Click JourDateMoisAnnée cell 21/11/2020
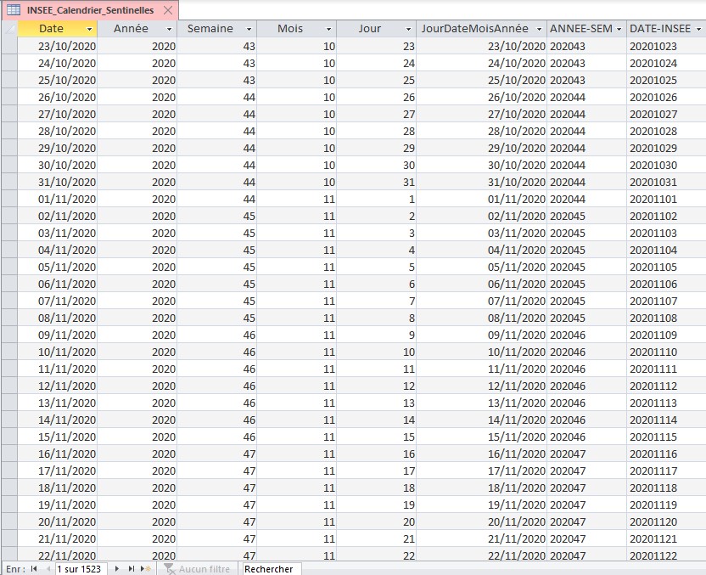706x575 pixels. [x=481, y=538]
